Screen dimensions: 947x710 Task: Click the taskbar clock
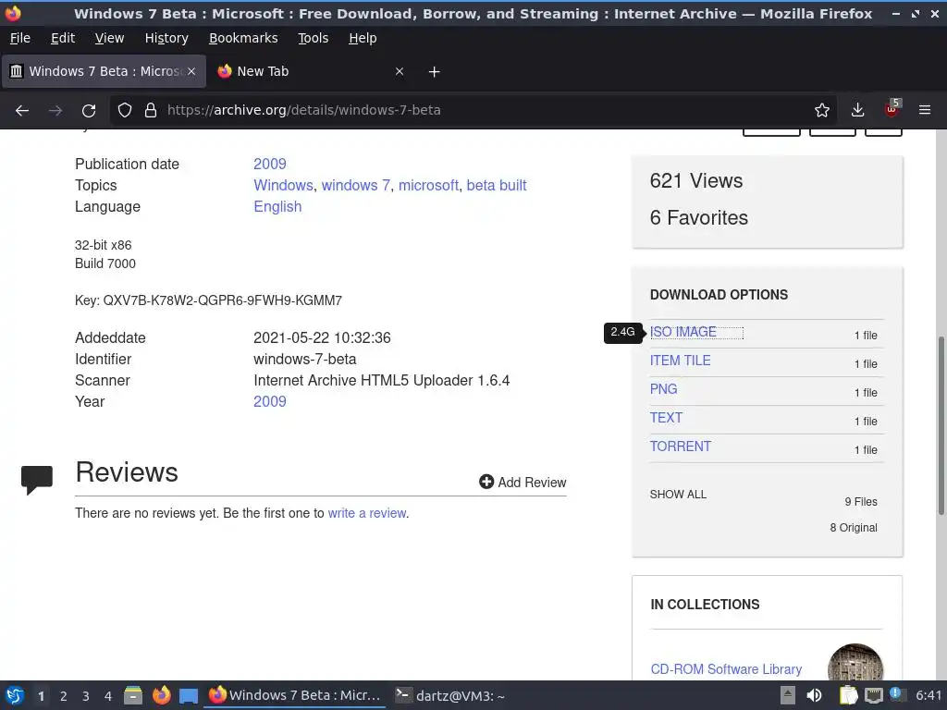(x=929, y=695)
